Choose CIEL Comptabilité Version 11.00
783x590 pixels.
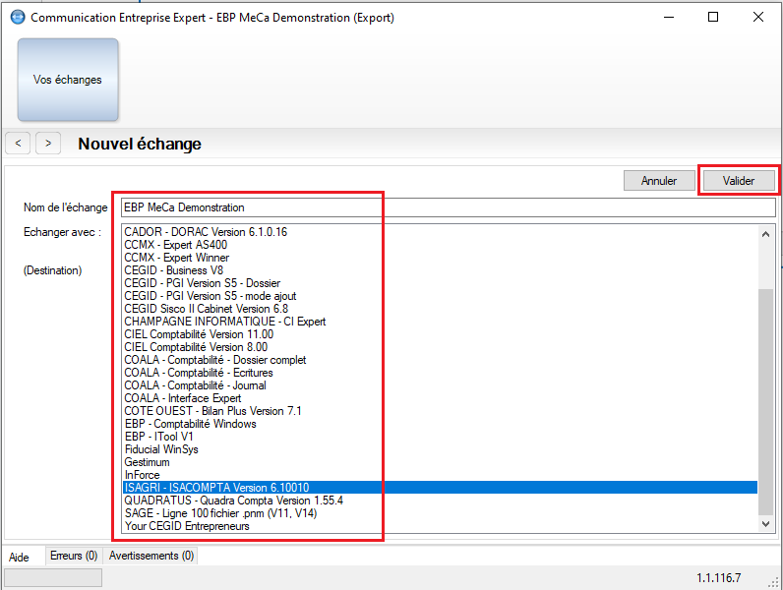pyautogui.click(x=440, y=334)
